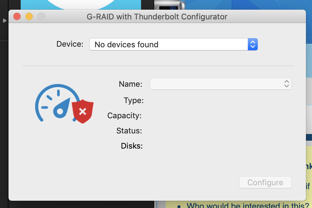The height and width of the screenshot is (208, 312).
Task: Click the red close window button
Action: coord(17,16)
